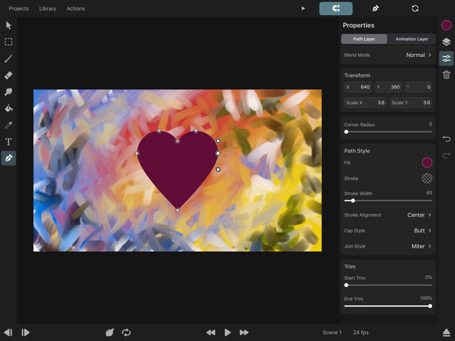Switch to the Animation Layer tab

click(x=412, y=39)
